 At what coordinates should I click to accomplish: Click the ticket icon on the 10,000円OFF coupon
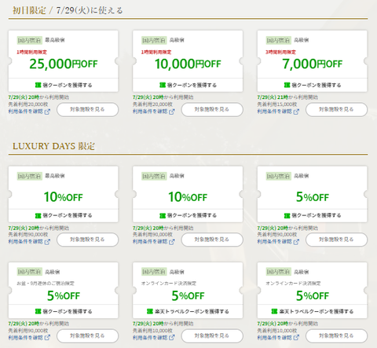coord(163,85)
